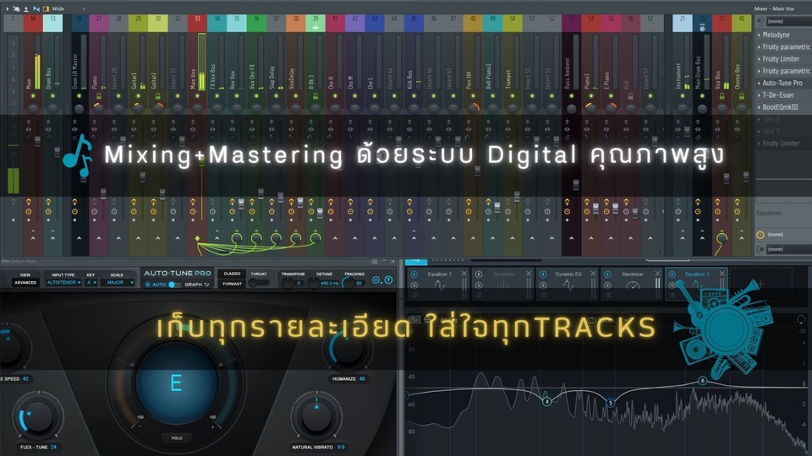Select the Dynamics module
812x456 pixels.
point(503,284)
